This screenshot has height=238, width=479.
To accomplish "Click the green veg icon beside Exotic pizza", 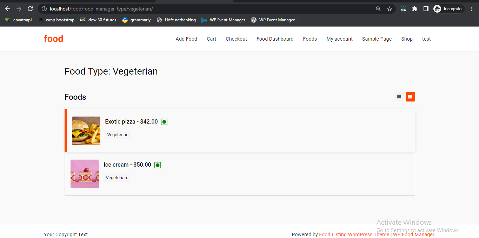I will point(164,122).
